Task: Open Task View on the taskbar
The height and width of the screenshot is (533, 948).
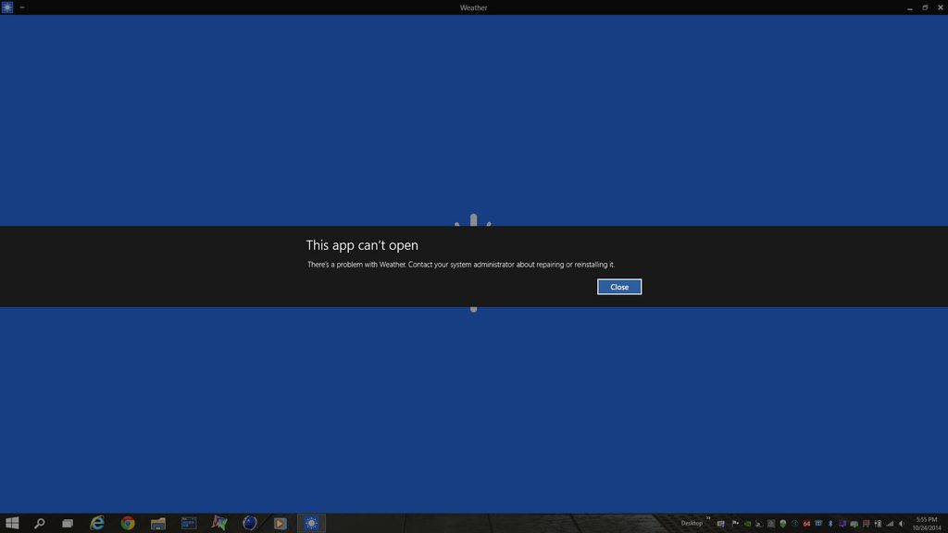Action: tap(67, 523)
